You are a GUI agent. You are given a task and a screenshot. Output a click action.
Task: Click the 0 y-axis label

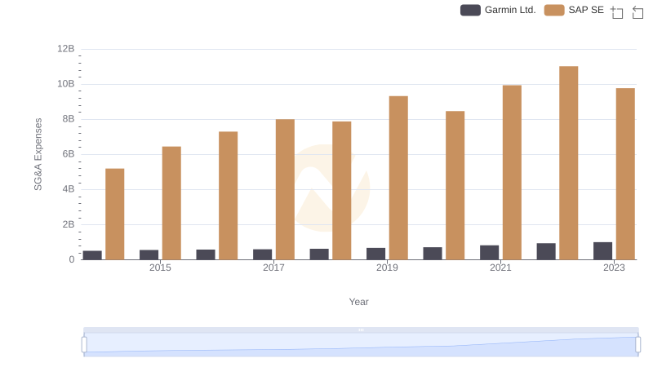click(72, 259)
